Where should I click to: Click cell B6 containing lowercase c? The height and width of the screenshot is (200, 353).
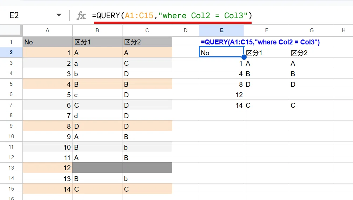(x=97, y=94)
